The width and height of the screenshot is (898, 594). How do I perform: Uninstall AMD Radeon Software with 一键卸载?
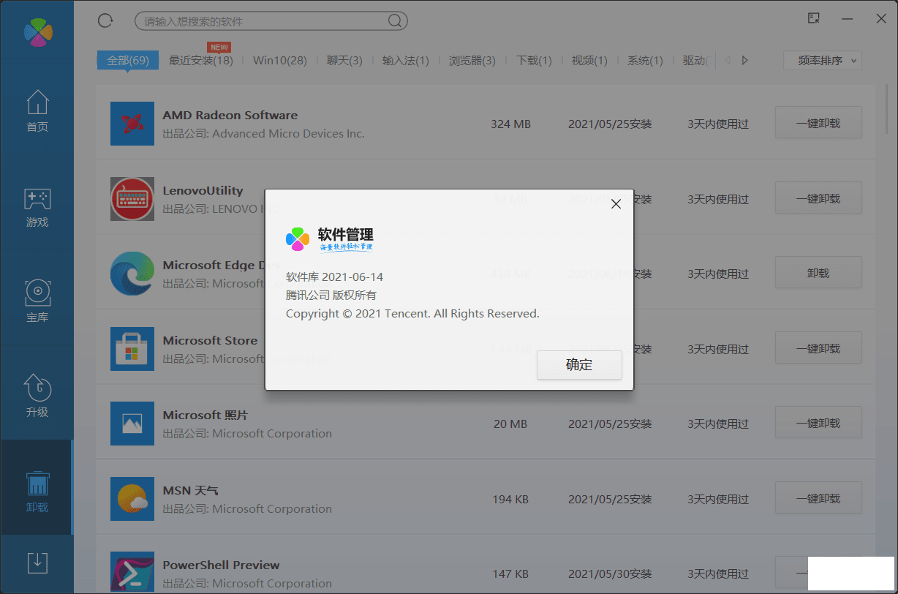[818, 124]
